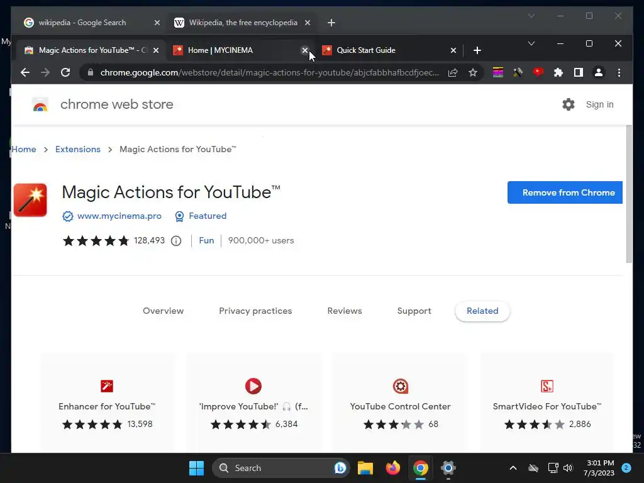Screen dimensions: 644x483
Task: Open the volume control in system tray
Action: pos(568,468)
